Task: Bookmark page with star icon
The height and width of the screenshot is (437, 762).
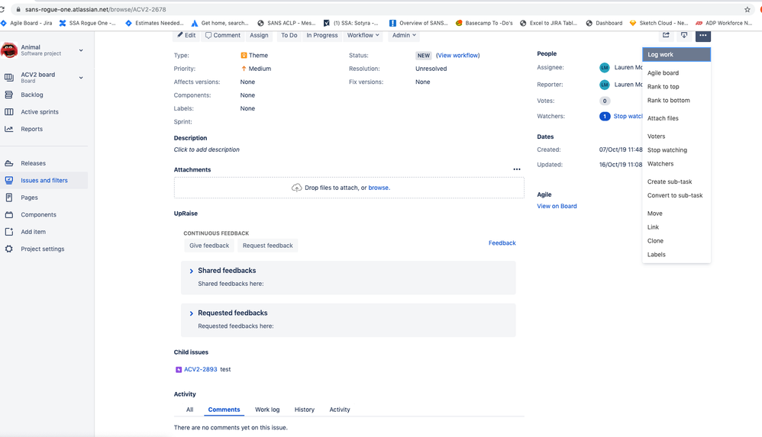Action: coord(747,9)
